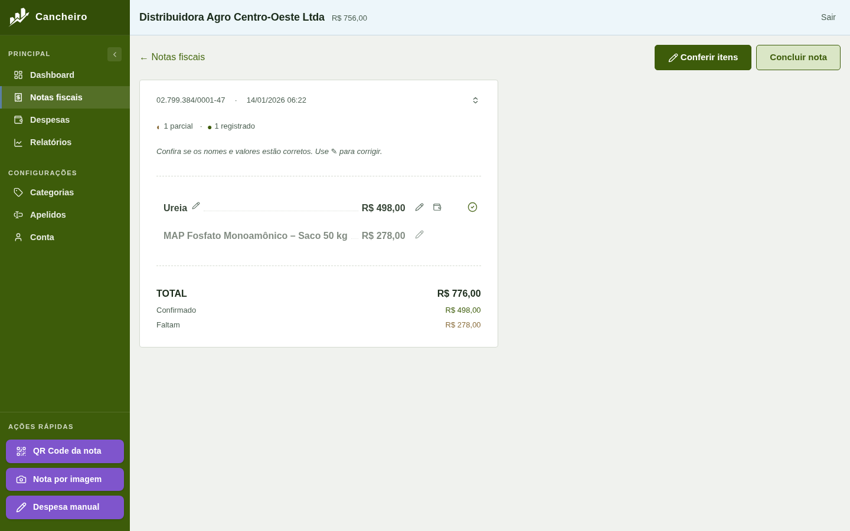This screenshot has width=850, height=531.
Task: Edit the Ureia item name pencil
Action: point(196,206)
